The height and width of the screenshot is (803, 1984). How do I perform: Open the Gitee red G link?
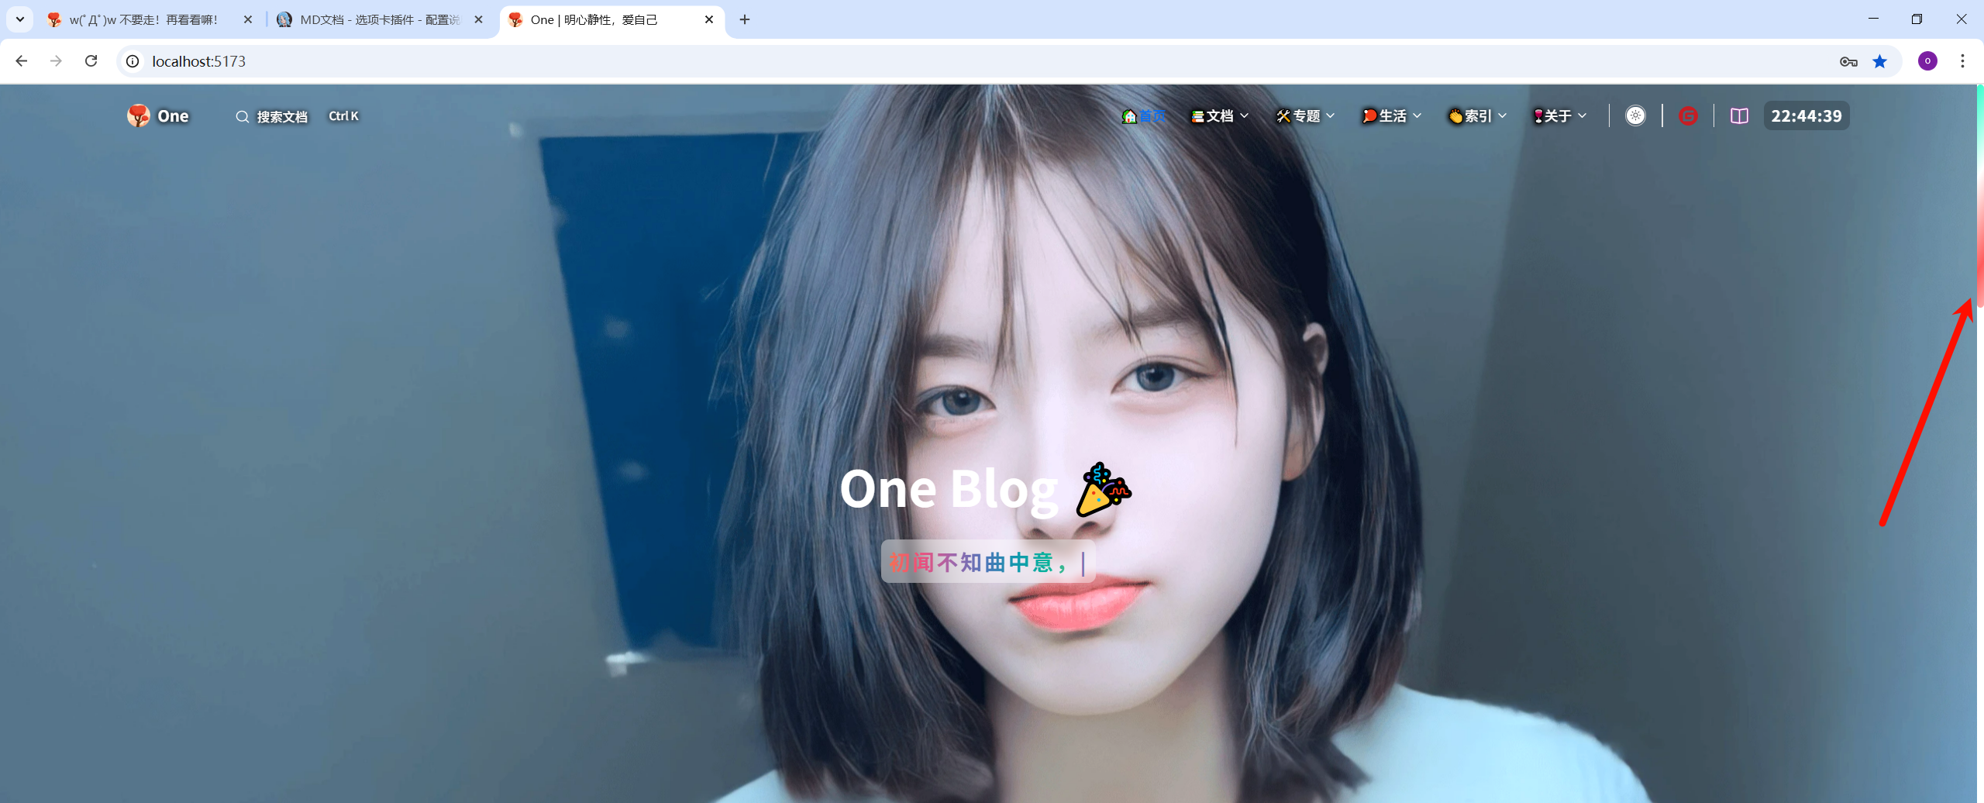1687,116
